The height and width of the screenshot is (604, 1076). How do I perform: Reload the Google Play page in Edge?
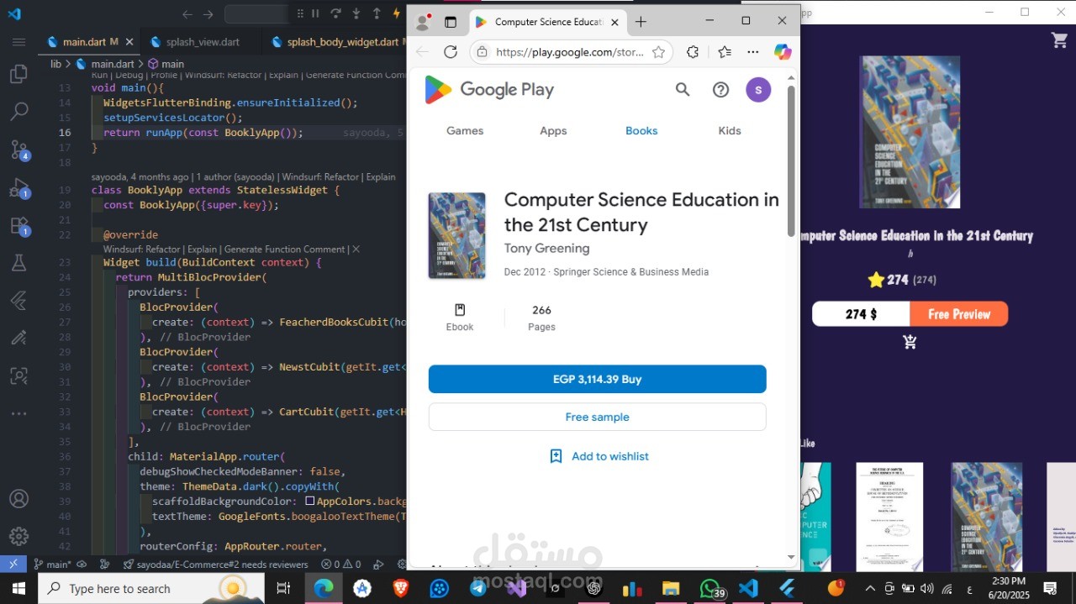tap(451, 52)
